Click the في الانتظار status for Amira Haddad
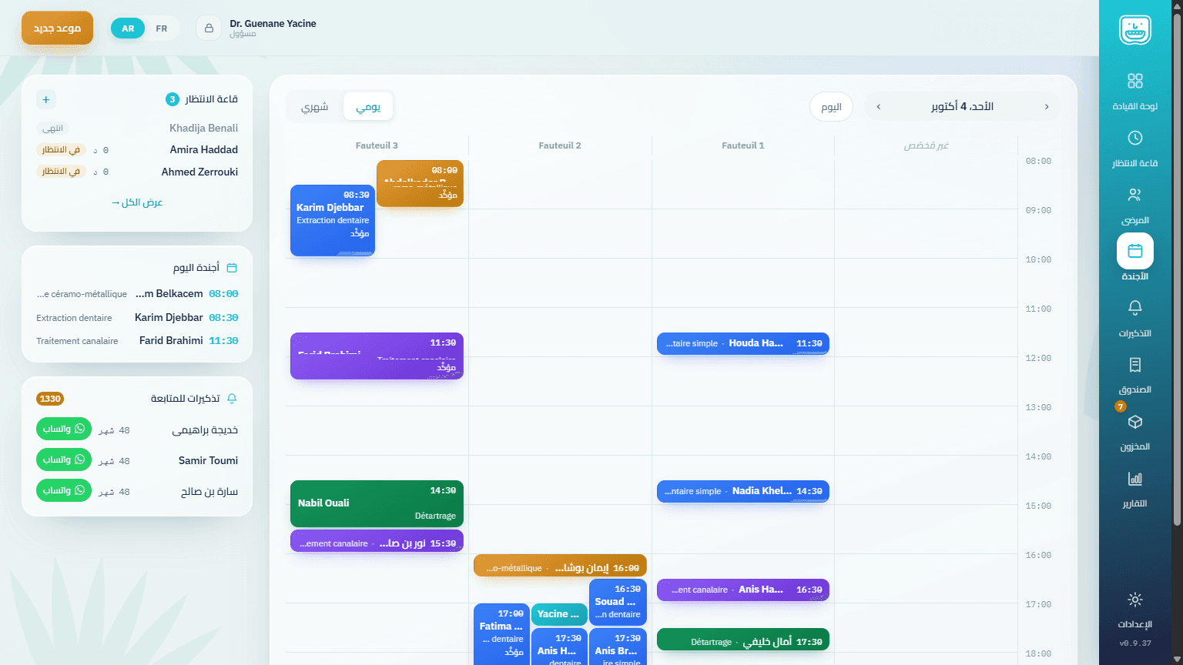Viewport: 1183px width, 665px height. pyautogui.click(x=61, y=150)
